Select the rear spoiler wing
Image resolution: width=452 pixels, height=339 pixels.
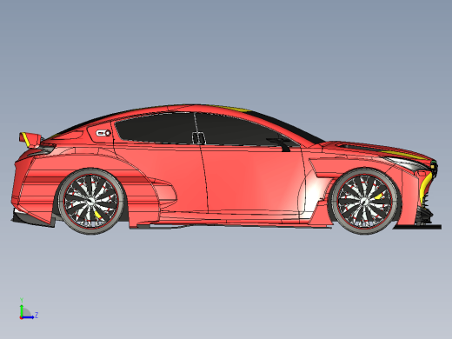click(x=30, y=140)
